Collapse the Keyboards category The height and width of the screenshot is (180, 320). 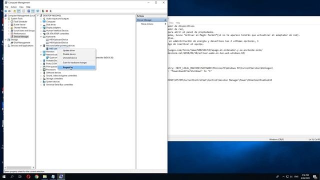pos(41,36)
